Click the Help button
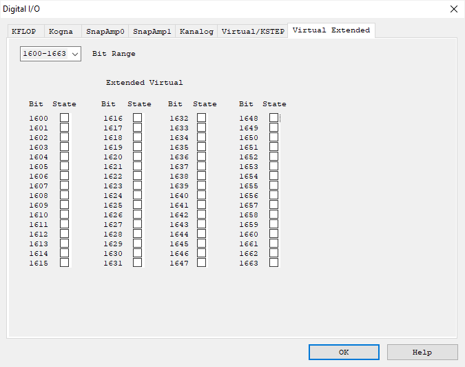 [422, 352]
